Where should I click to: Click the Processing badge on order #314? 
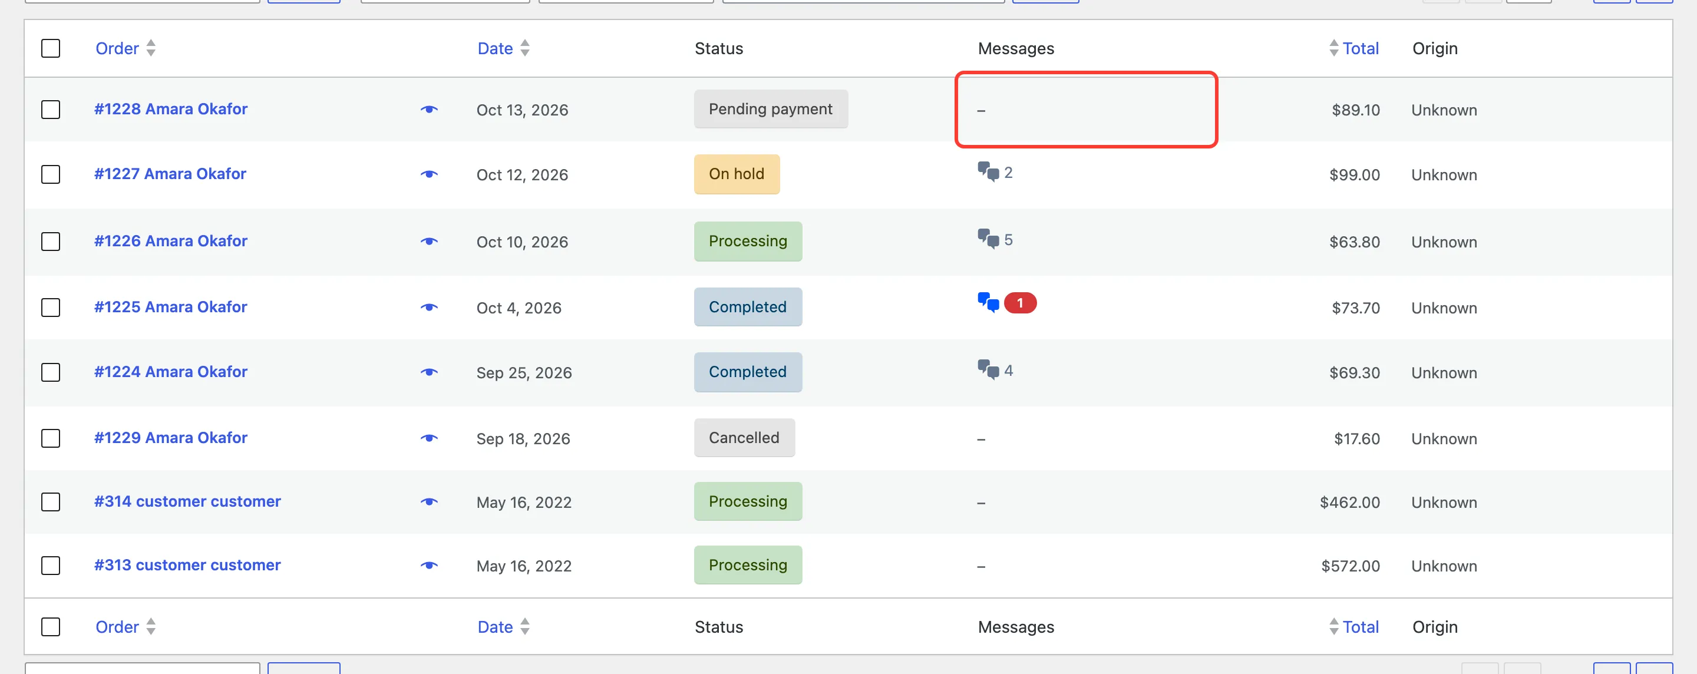[x=748, y=501]
